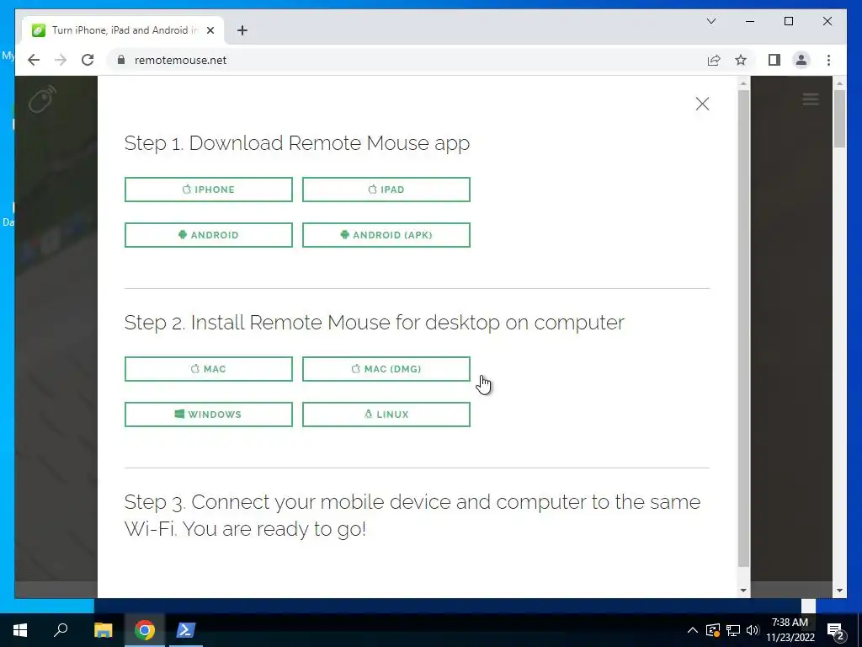Click the dialog scrollbar down arrow

[x=743, y=591]
